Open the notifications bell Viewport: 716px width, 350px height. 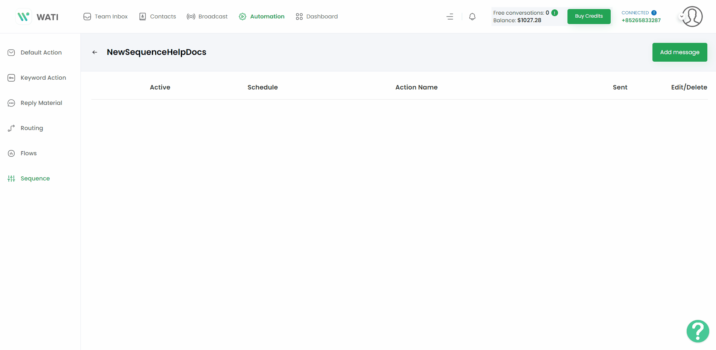[x=472, y=17]
